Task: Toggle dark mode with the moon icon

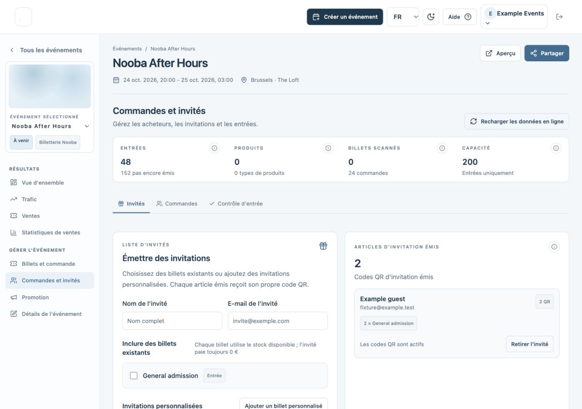Action: coord(431,17)
